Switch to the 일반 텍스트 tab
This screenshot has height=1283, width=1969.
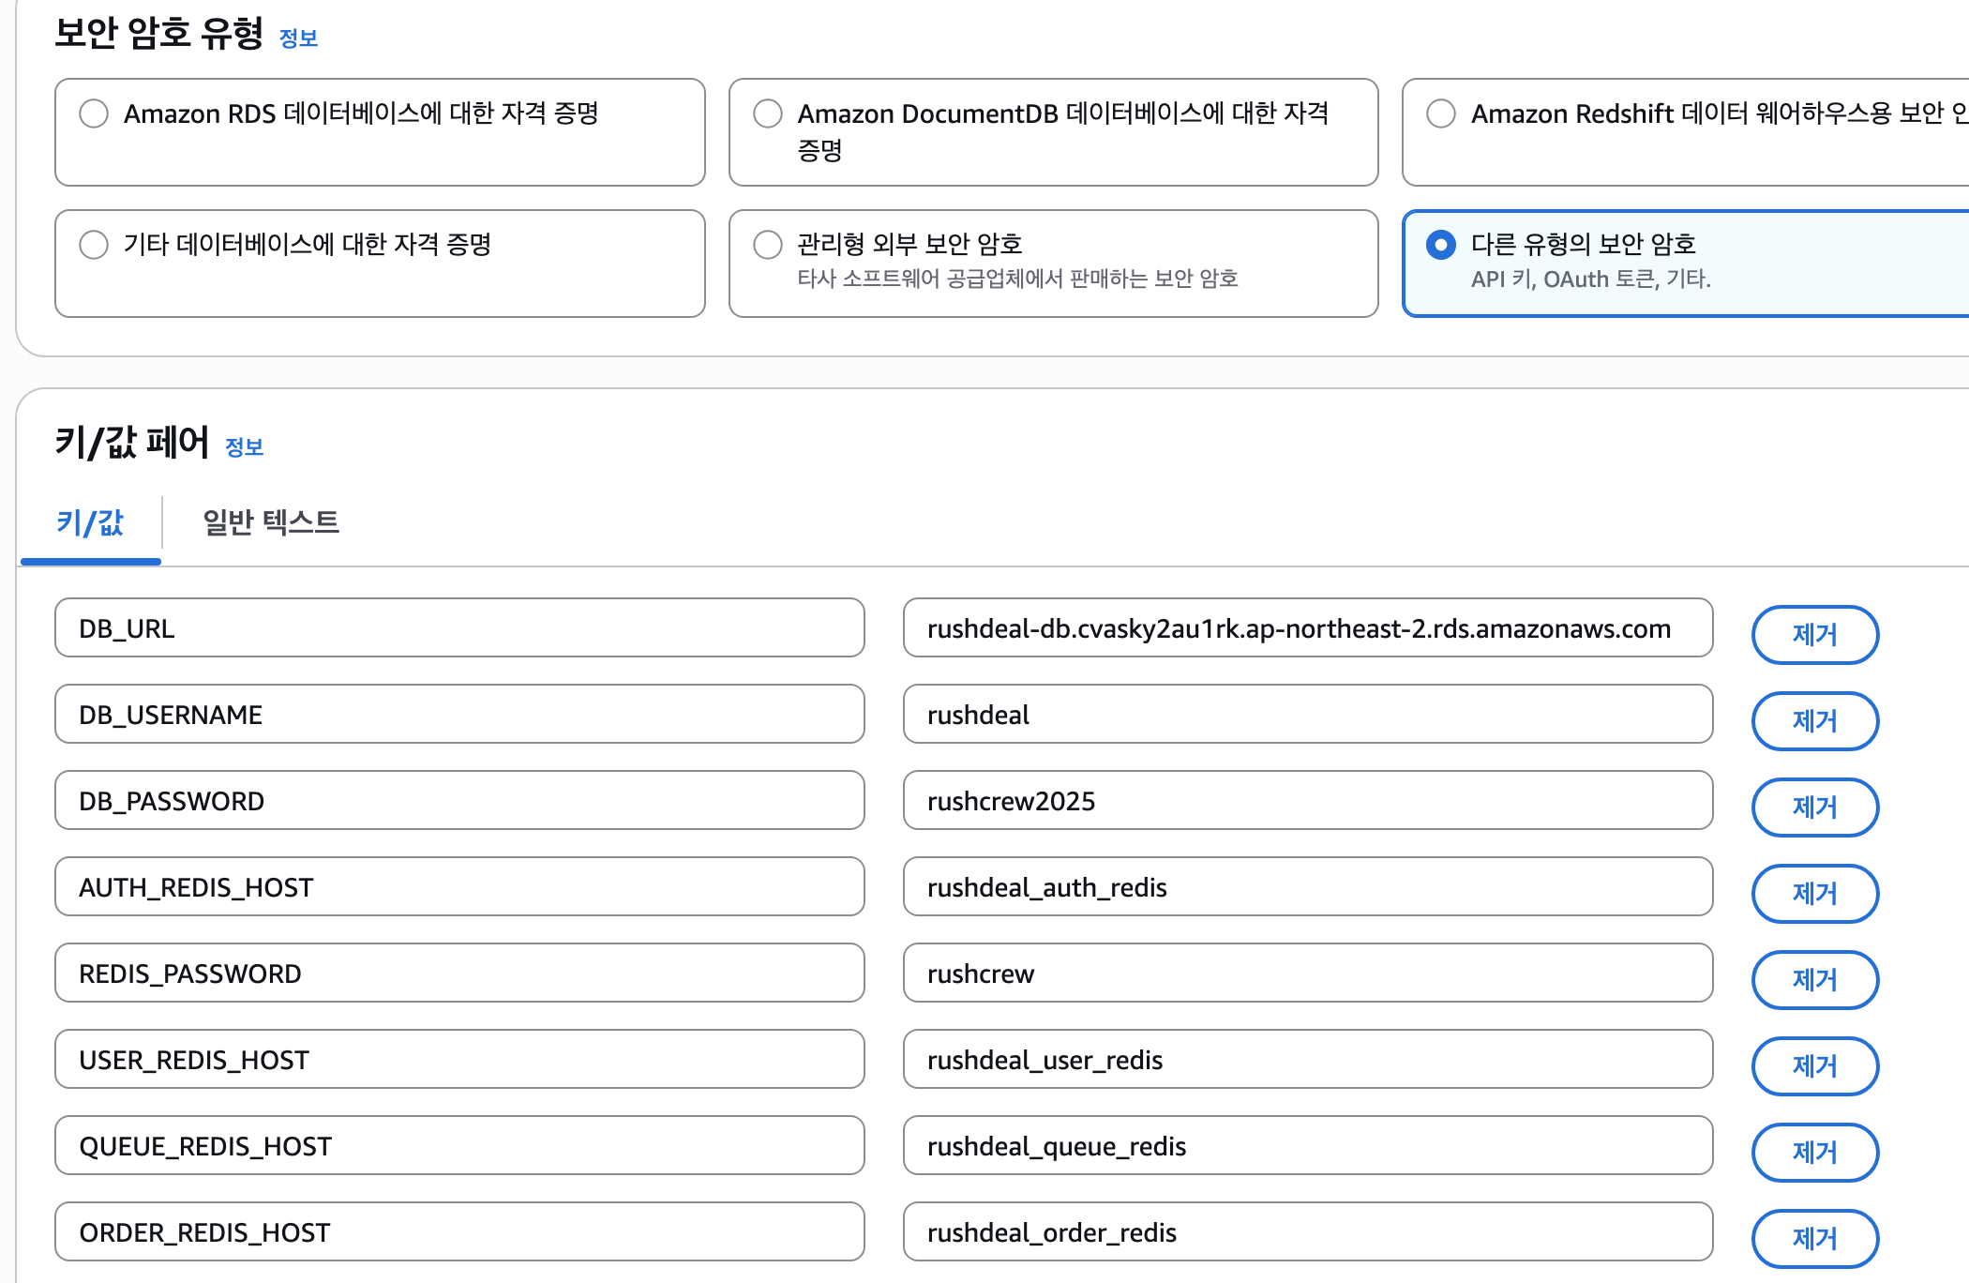point(270,522)
